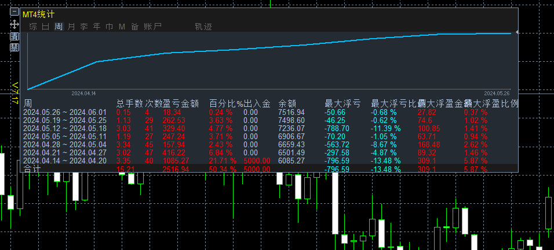Click balance value 6659.43
554x250 pixels.
(291, 144)
